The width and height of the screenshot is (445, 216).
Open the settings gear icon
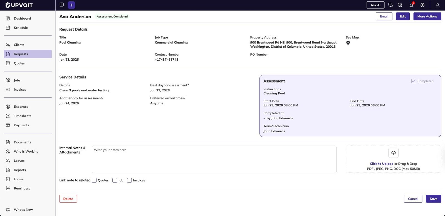[422, 5]
